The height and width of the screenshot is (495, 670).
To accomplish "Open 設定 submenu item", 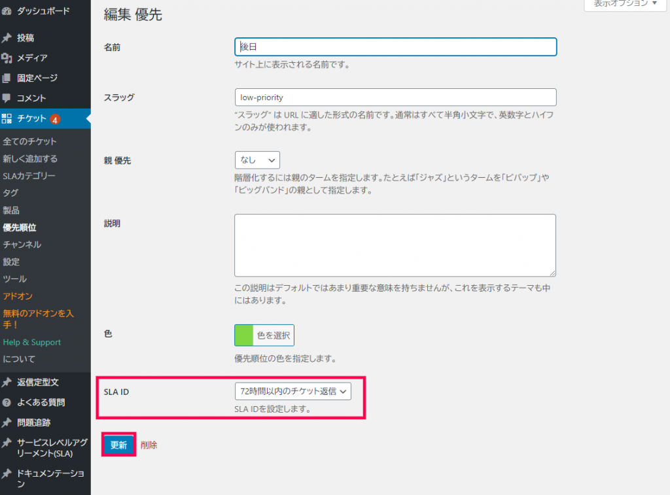I will [x=11, y=262].
